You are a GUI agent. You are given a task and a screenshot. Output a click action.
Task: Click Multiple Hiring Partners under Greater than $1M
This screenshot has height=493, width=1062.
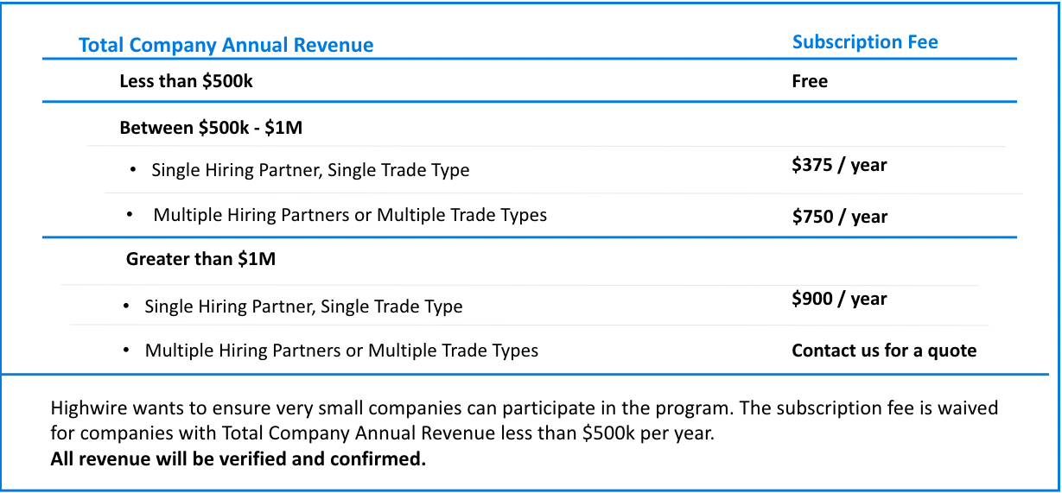341,351
